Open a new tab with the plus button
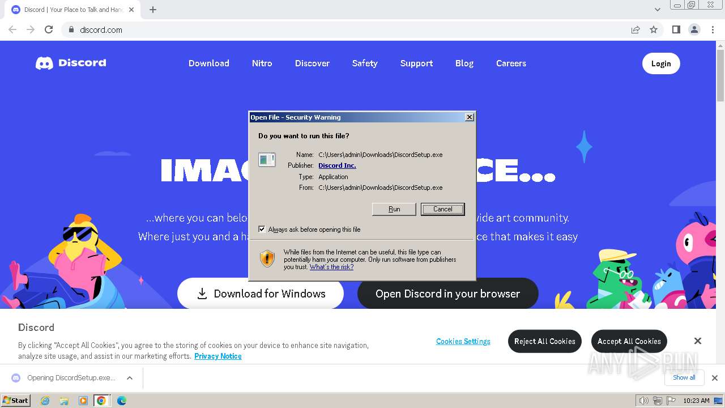725x408 pixels. coord(153,10)
